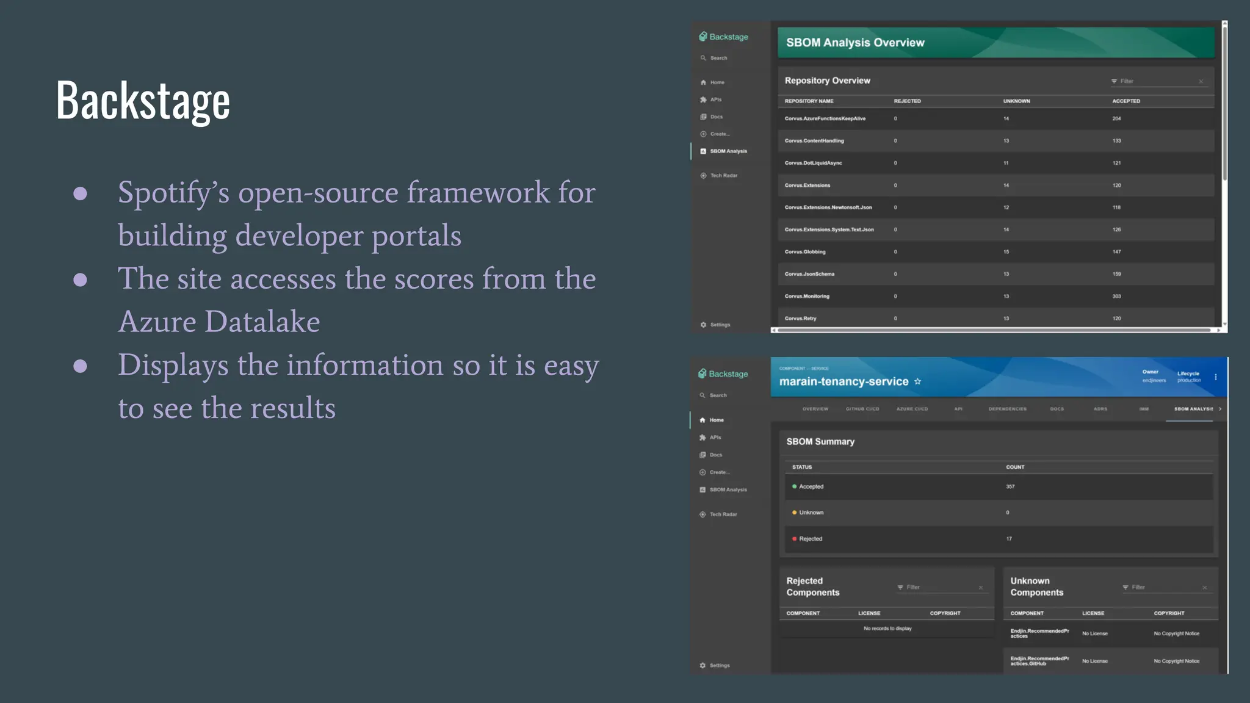The width and height of the screenshot is (1250, 703).
Task: Click the endjineers owner link
Action: [x=1154, y=381]
